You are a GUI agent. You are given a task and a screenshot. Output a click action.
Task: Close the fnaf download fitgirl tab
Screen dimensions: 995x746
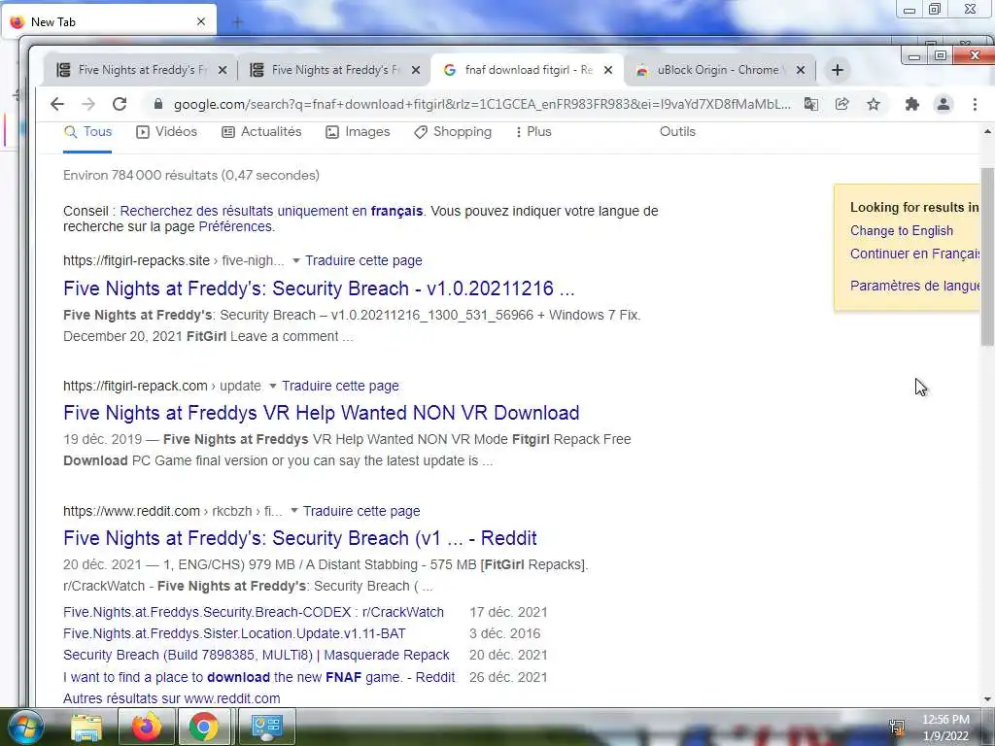click(608, 70)
